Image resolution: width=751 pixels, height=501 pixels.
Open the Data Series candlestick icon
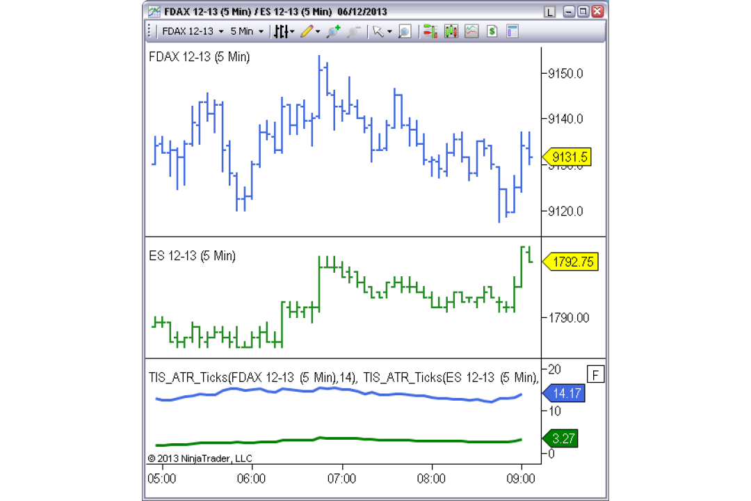click(451, 31)
